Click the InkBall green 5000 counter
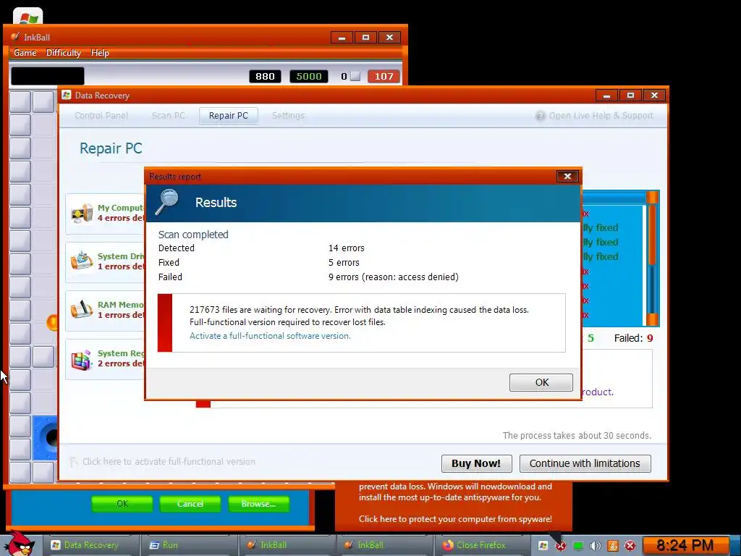This screenshot has width=741, height=556. (308, 76)
